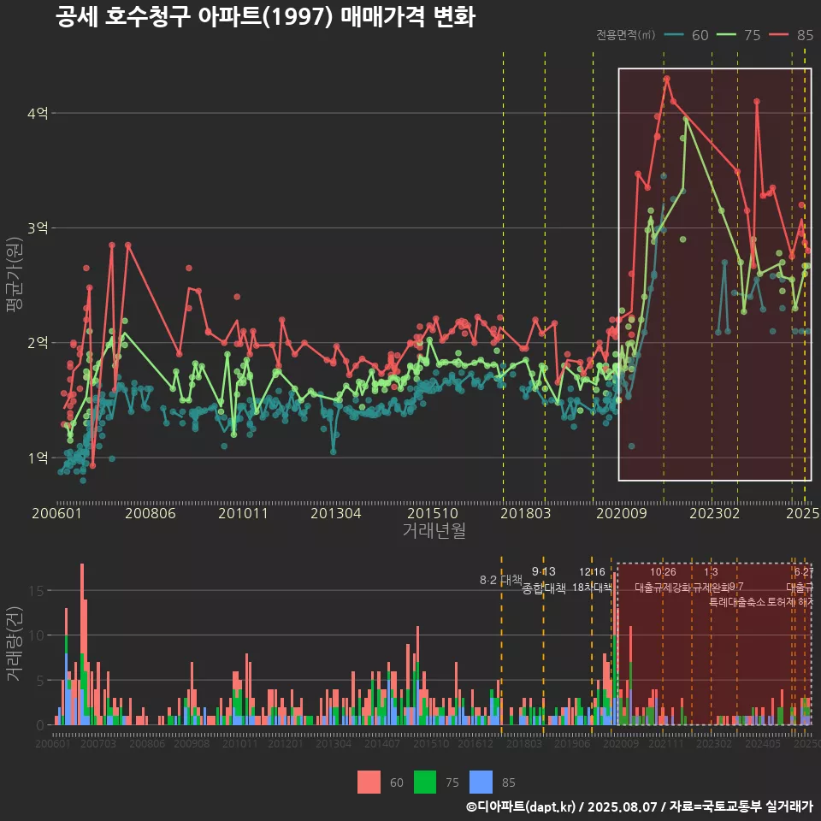Click 201612 on the volume chart x-axis
Image resolution: width=821 pixels, height=821 pixels.
click(475, 743)
